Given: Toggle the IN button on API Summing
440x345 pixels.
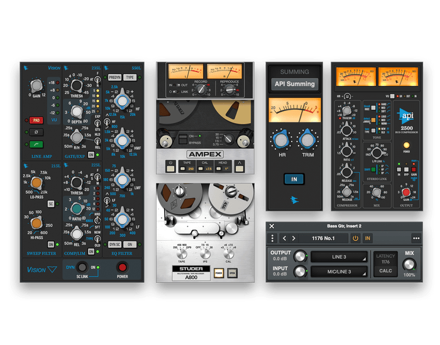Looking at the screenshot, I should click(x=294, y=179).
